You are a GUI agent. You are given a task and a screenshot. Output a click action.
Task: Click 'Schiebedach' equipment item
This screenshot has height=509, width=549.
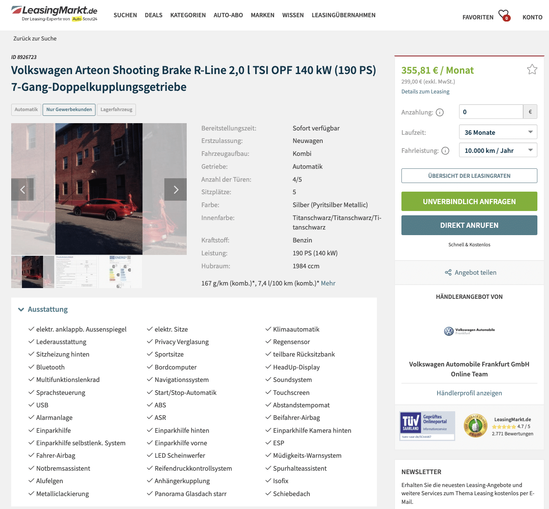click(292, 494)
